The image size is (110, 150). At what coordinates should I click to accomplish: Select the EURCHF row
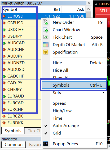[x=21, y=110]
